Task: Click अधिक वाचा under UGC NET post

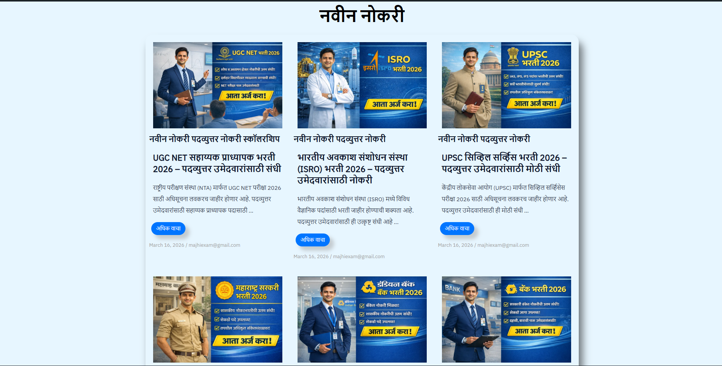Action: (x=168, y=229)
